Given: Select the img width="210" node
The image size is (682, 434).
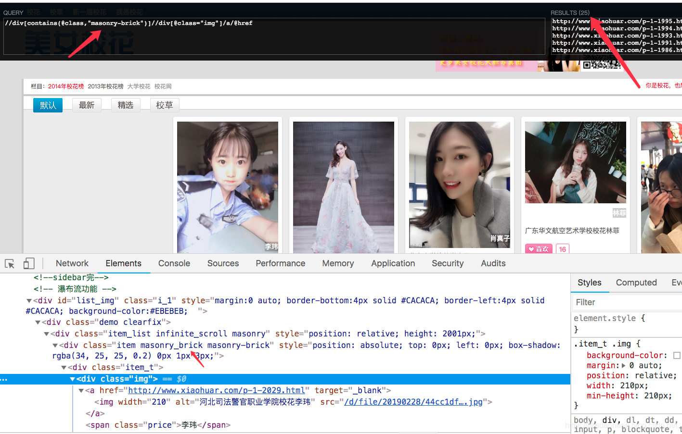Looking at the screenshot, I should (293, 402).
